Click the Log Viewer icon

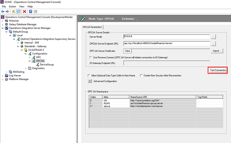tap(7, 76)
